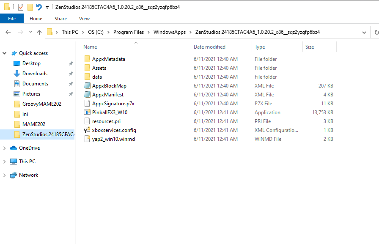The image size is (379, 244).
Task: Click the Downloads pin icon
Action: (71, 74)
